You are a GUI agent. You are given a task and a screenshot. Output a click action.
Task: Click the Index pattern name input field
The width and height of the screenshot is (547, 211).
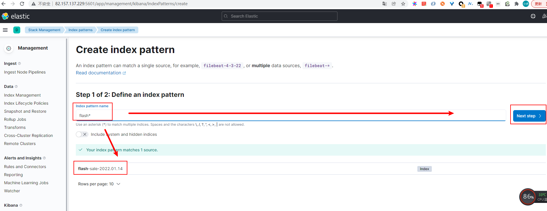291,115
